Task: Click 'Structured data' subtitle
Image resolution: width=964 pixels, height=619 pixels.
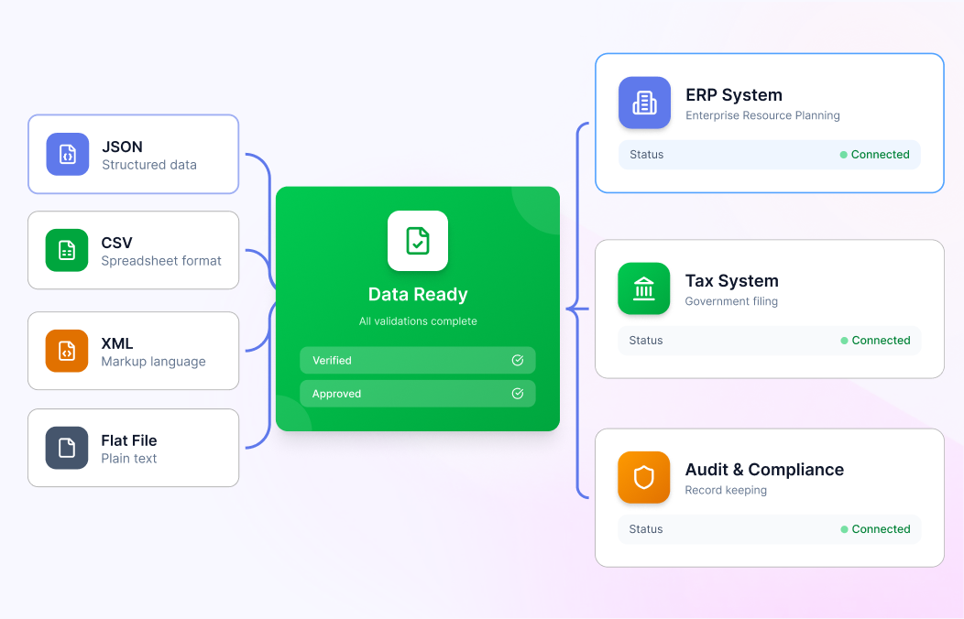Action: tap(149, 165)
